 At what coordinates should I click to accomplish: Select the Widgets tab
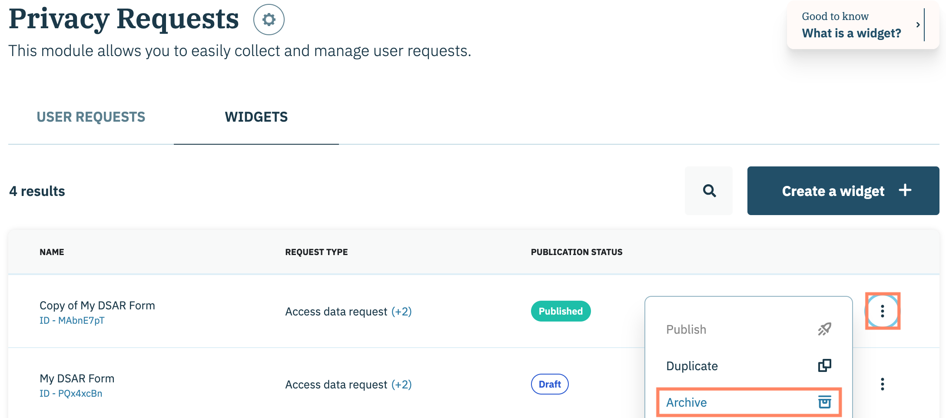pyautogui.click(x=256, y=117)
